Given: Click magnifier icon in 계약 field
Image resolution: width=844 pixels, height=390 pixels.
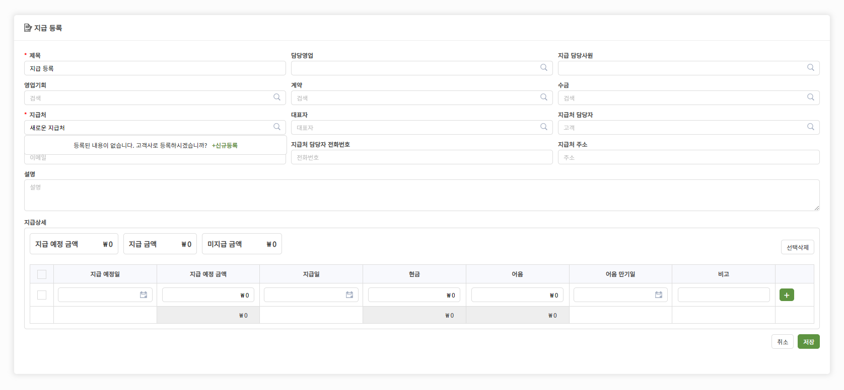Looking at the screenshot, I should (544, 97).
